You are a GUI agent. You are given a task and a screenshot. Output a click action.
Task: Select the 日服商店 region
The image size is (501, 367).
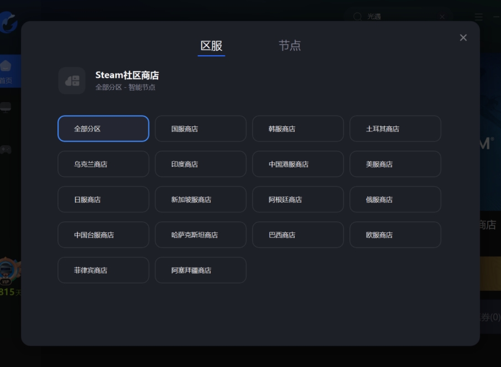[103, 199]
